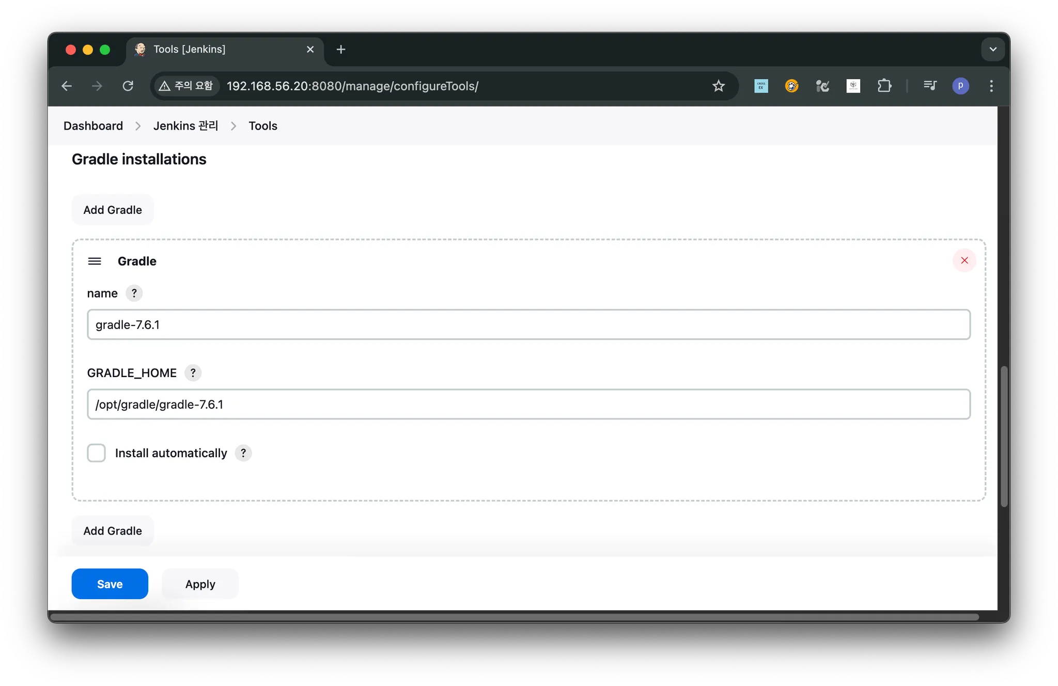1058x686 pixels.
Task: Open the media controls icon in toolbar
Action: pos(930,86)
